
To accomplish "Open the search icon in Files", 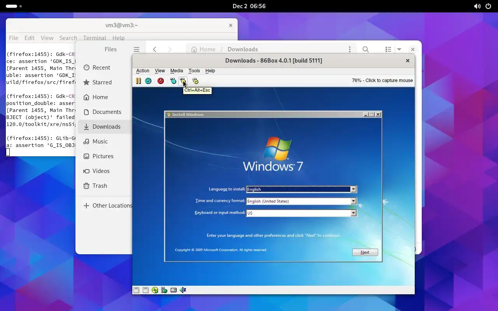I will point(366,49).
